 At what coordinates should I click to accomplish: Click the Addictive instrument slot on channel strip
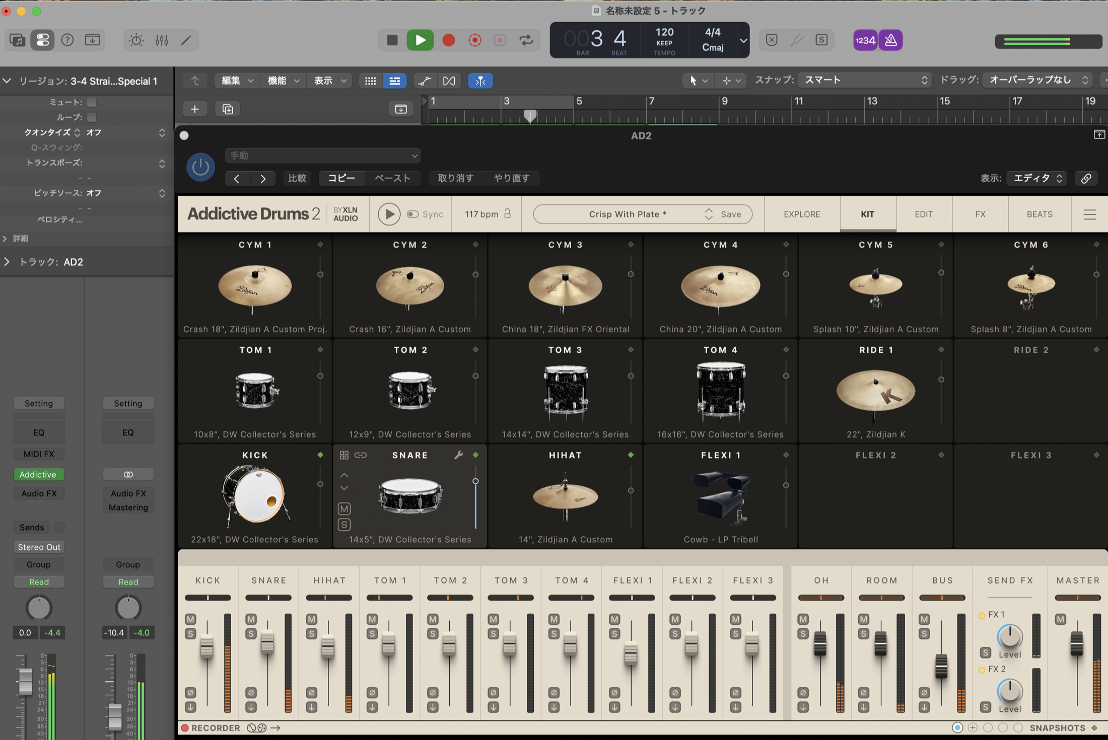click(x=38, y=475)
